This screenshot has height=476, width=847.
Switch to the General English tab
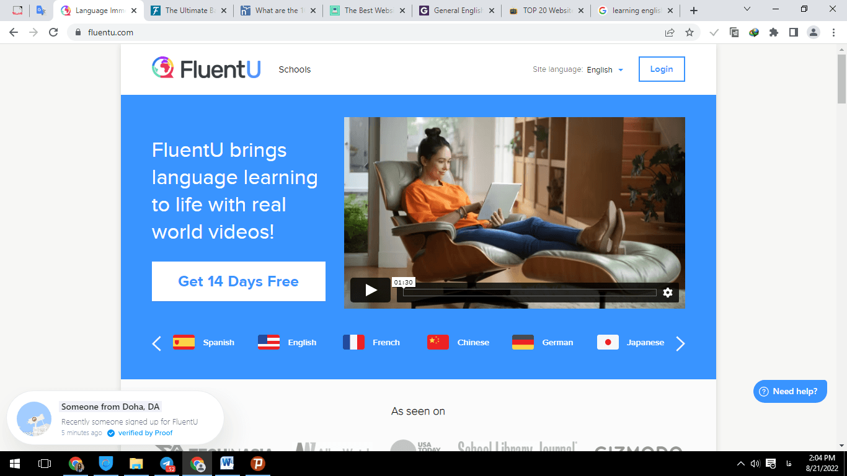[x=456, y=11]
